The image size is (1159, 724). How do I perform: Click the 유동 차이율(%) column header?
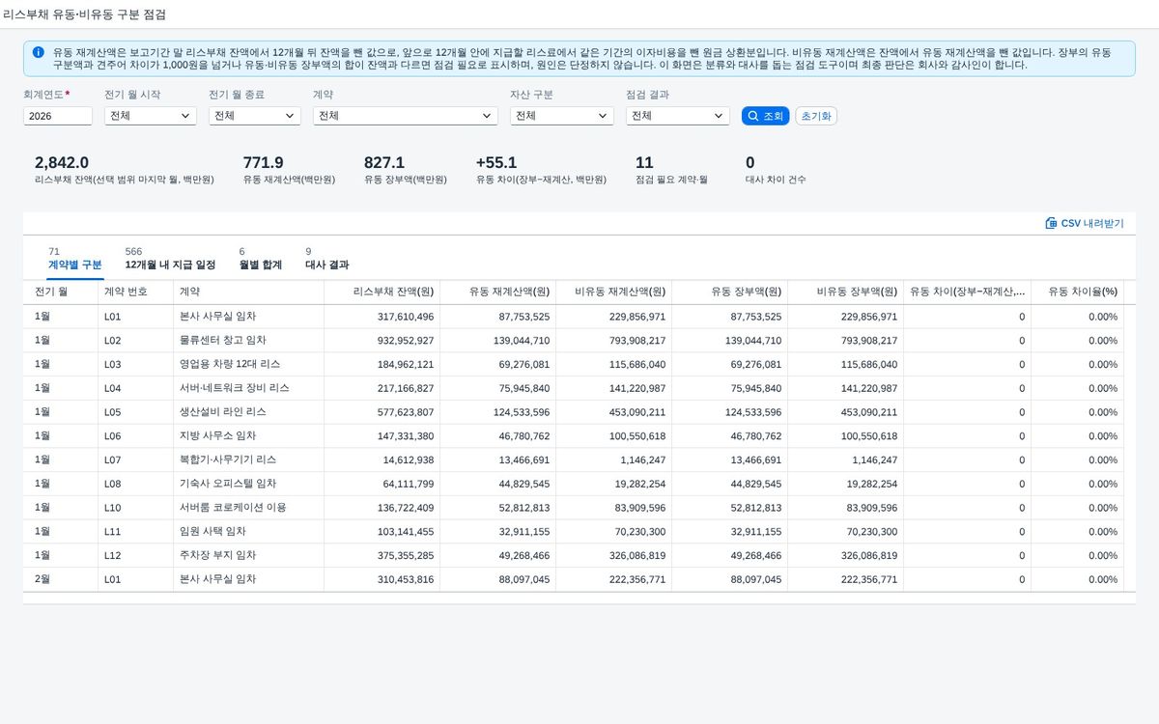1077,291
